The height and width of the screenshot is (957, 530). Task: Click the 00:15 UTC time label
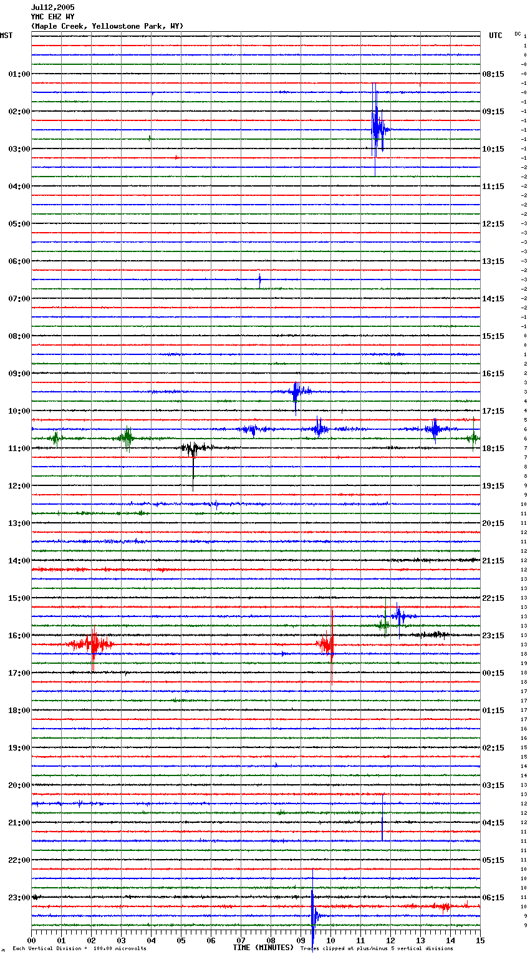coord(493,673)
